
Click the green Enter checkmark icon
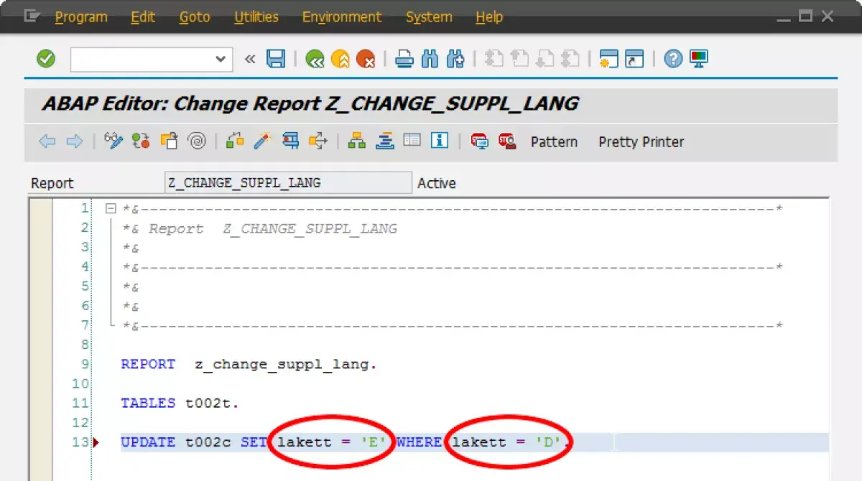46,59
